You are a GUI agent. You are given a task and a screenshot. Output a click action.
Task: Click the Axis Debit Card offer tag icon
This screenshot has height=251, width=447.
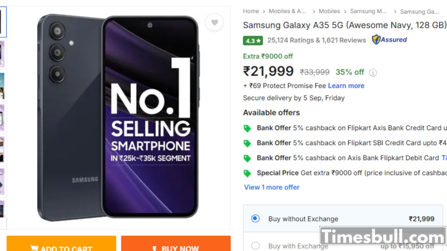coord(247,158)
